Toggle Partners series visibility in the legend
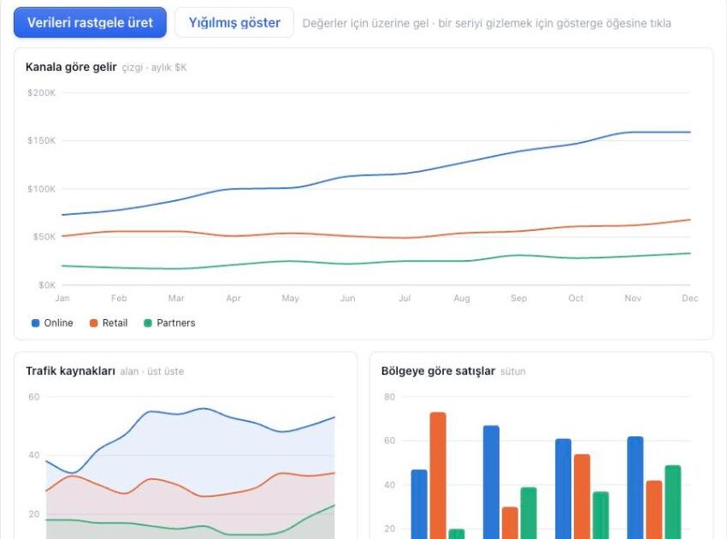 [x=169, y=323]
